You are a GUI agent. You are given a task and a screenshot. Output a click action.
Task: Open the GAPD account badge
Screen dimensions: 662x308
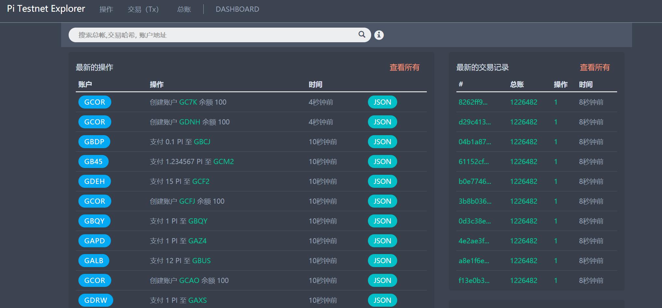(95, 241)
